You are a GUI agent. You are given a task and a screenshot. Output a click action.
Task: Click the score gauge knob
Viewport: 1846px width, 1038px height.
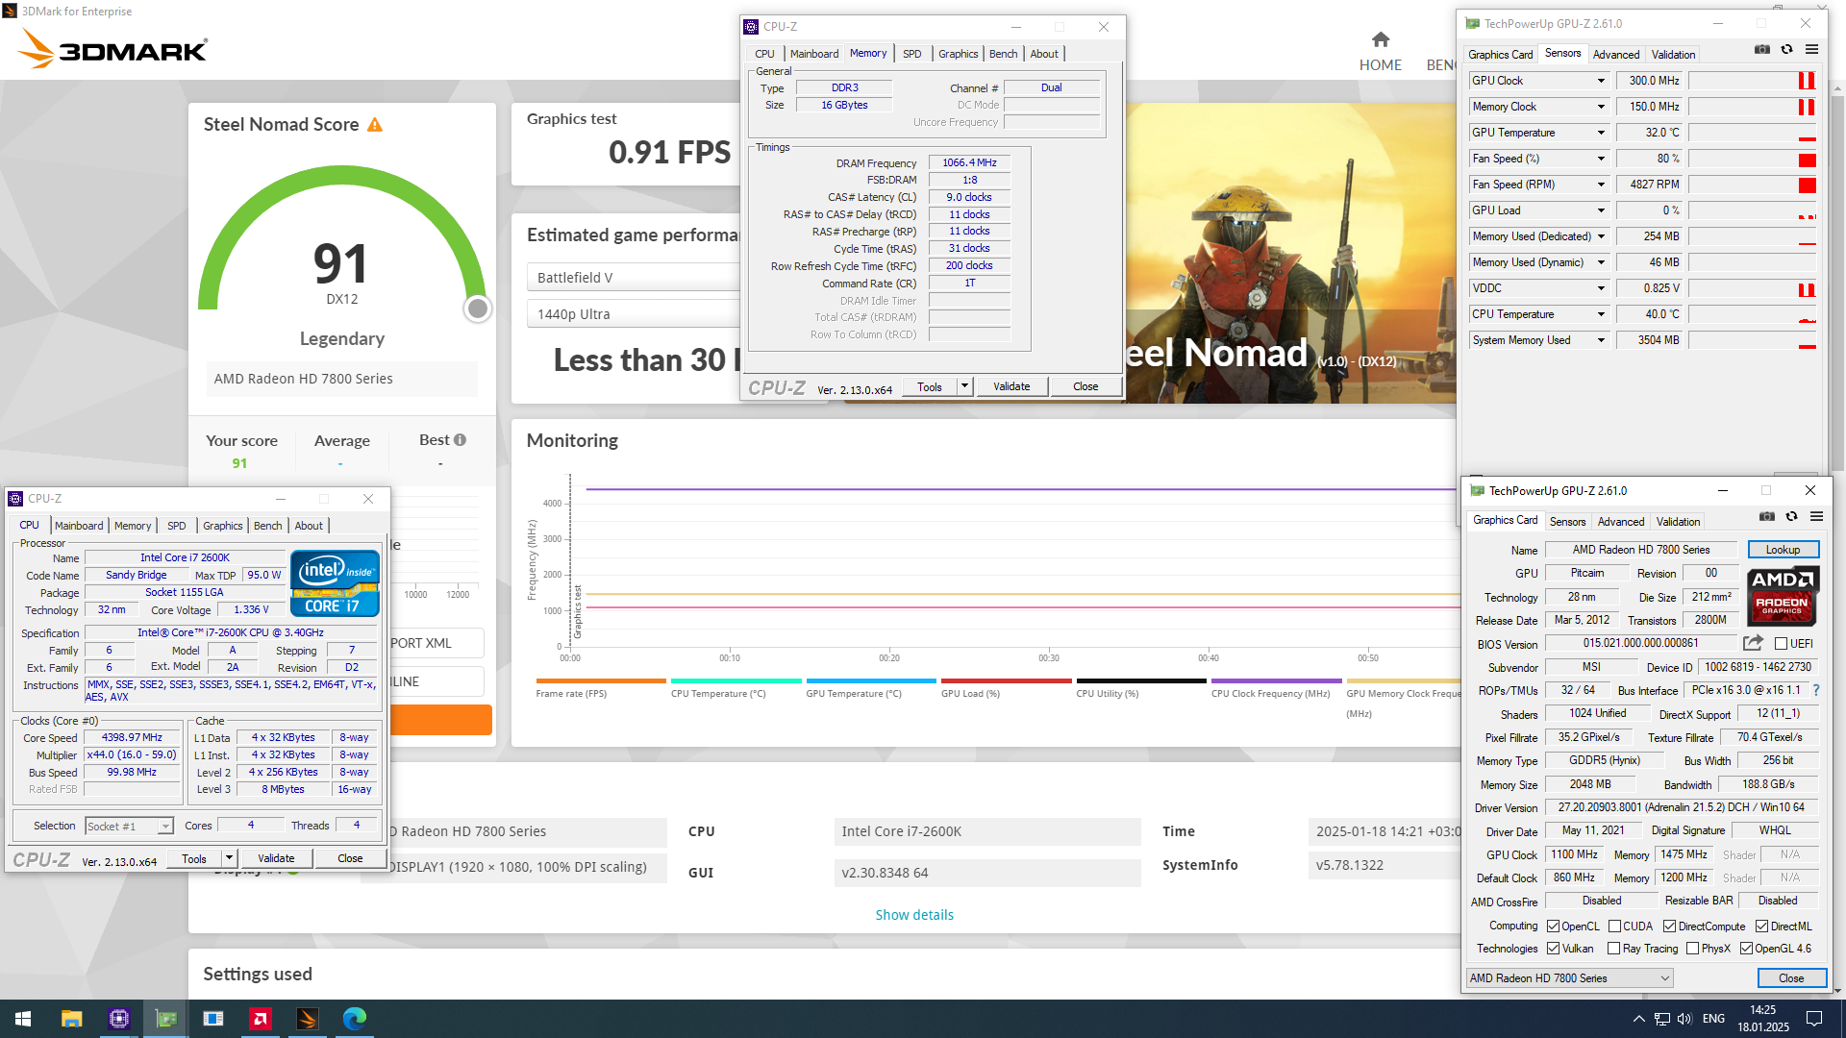[x=477, y=309]
